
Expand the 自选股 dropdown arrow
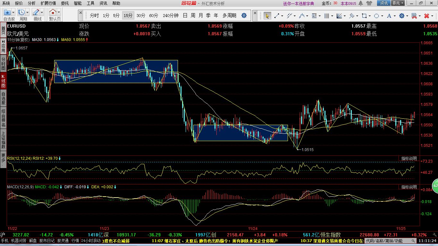pos(13,13)
